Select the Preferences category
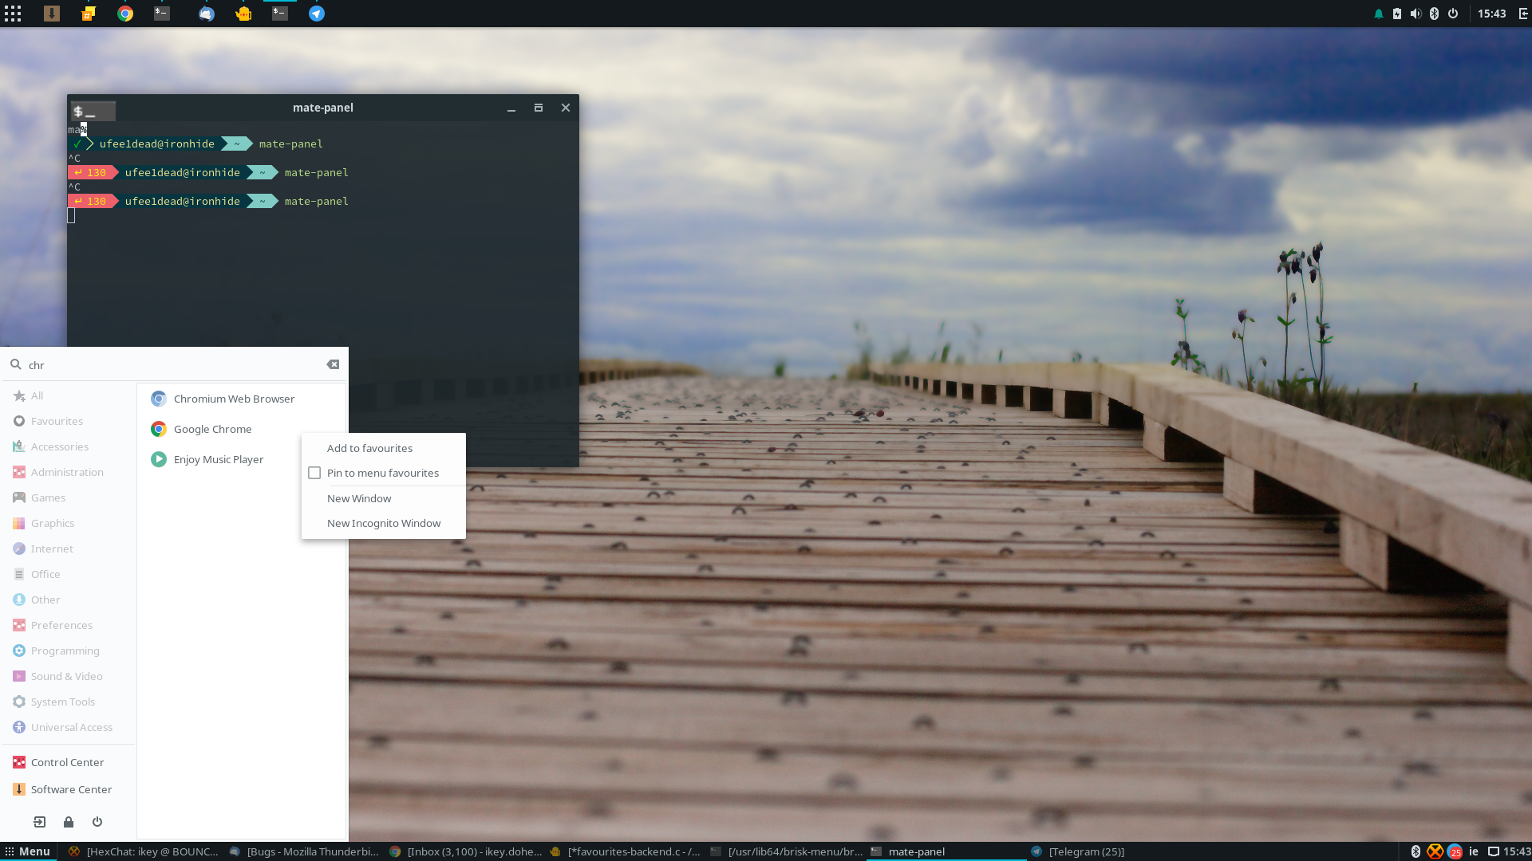This screenshot has width=1532, height=861. click(x=70, y=625)
